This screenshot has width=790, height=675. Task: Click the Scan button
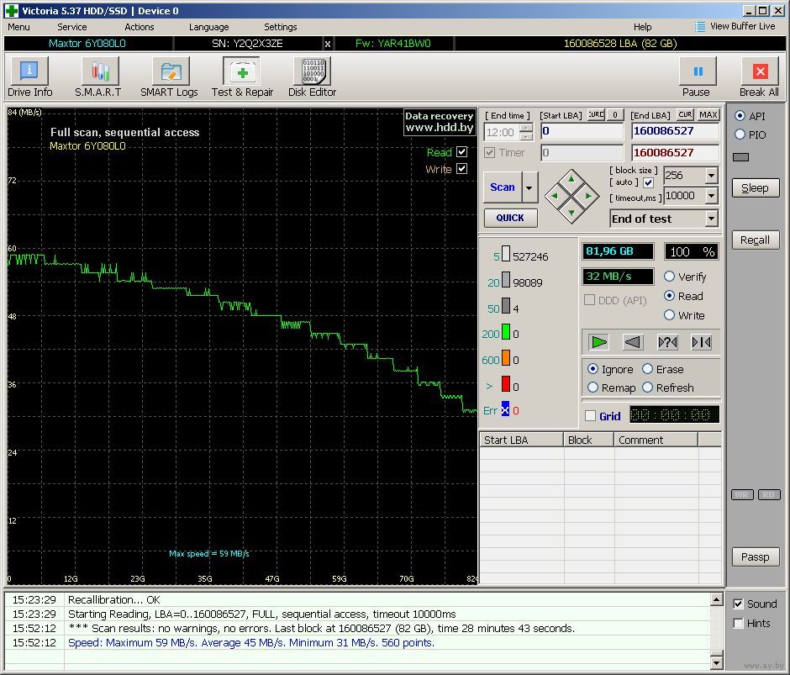tap(503, 187)
